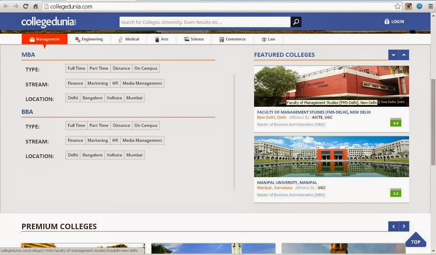Select Finance stream under BBA

click(x=75, y=140)
